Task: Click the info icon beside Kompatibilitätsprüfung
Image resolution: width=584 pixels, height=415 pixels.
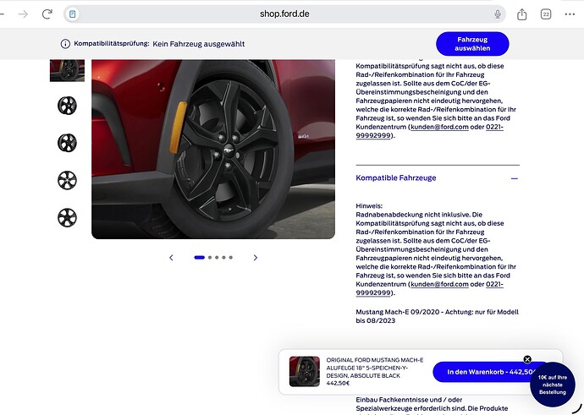Action: pyautogui.click(x=65, y=44)
